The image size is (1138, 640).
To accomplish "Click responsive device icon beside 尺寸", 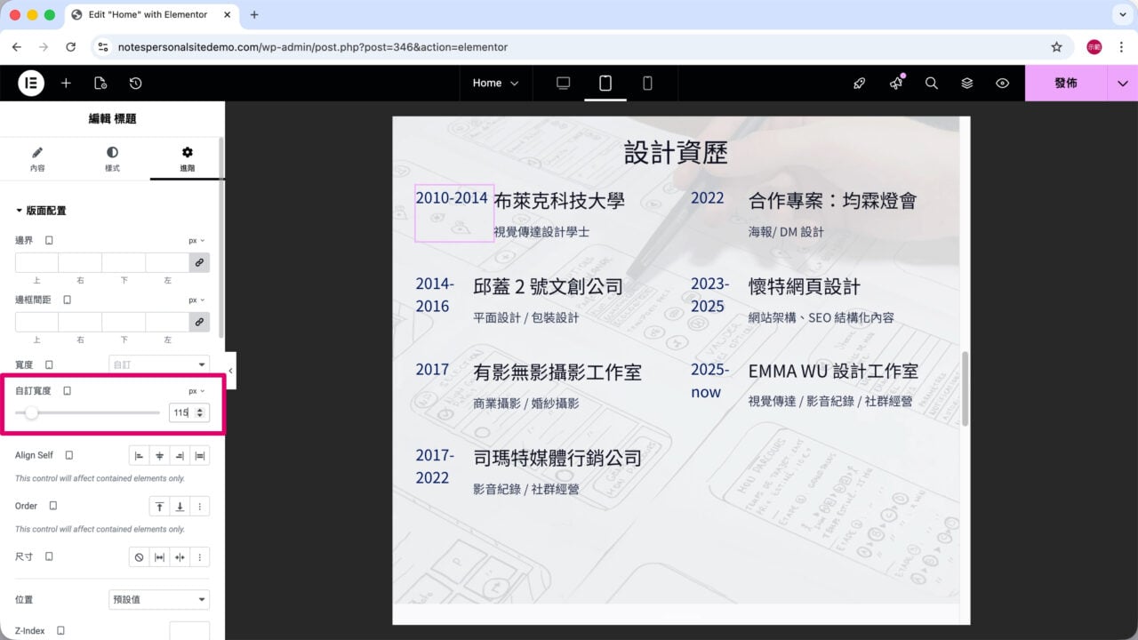I will coord(49,556).
